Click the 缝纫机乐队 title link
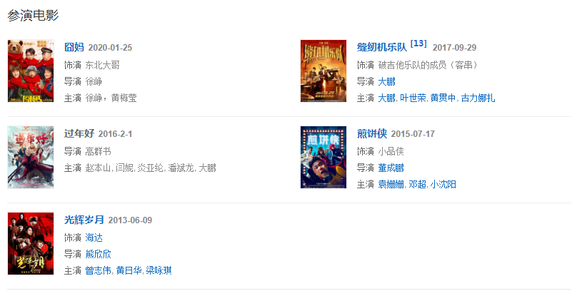The width and height of the screenshot is (577, 296). pos(382,48)
